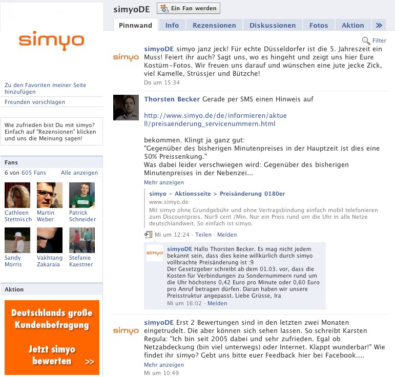This screenshot has height=377, width=395.
Task: Open the Diskussionen tab
Action: coord(273,25)
